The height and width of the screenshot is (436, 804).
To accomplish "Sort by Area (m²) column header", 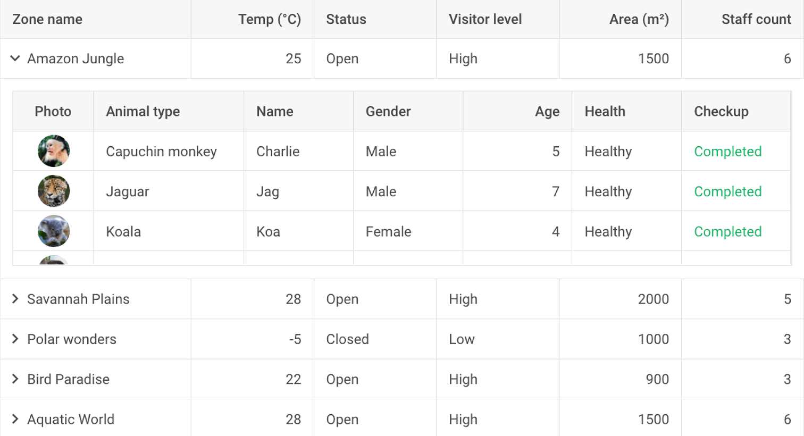I will [x=620, y=19].
